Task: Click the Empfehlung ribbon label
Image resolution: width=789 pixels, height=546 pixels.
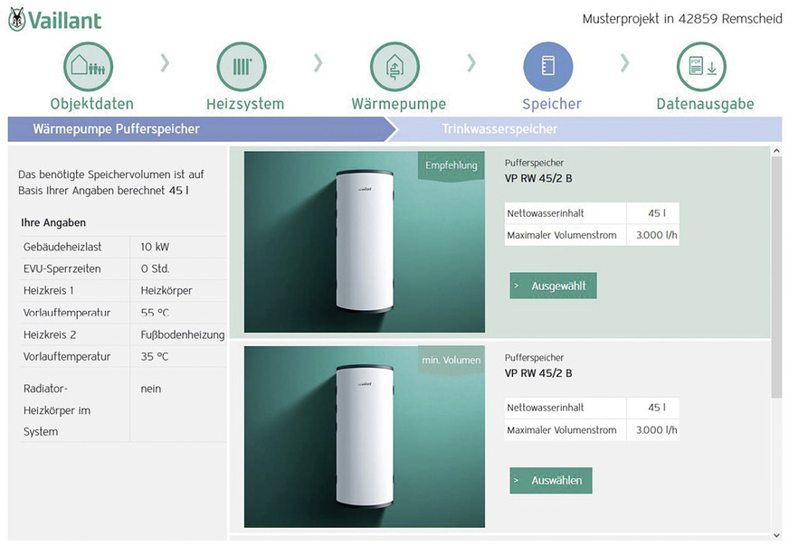Action: (451, 165)
